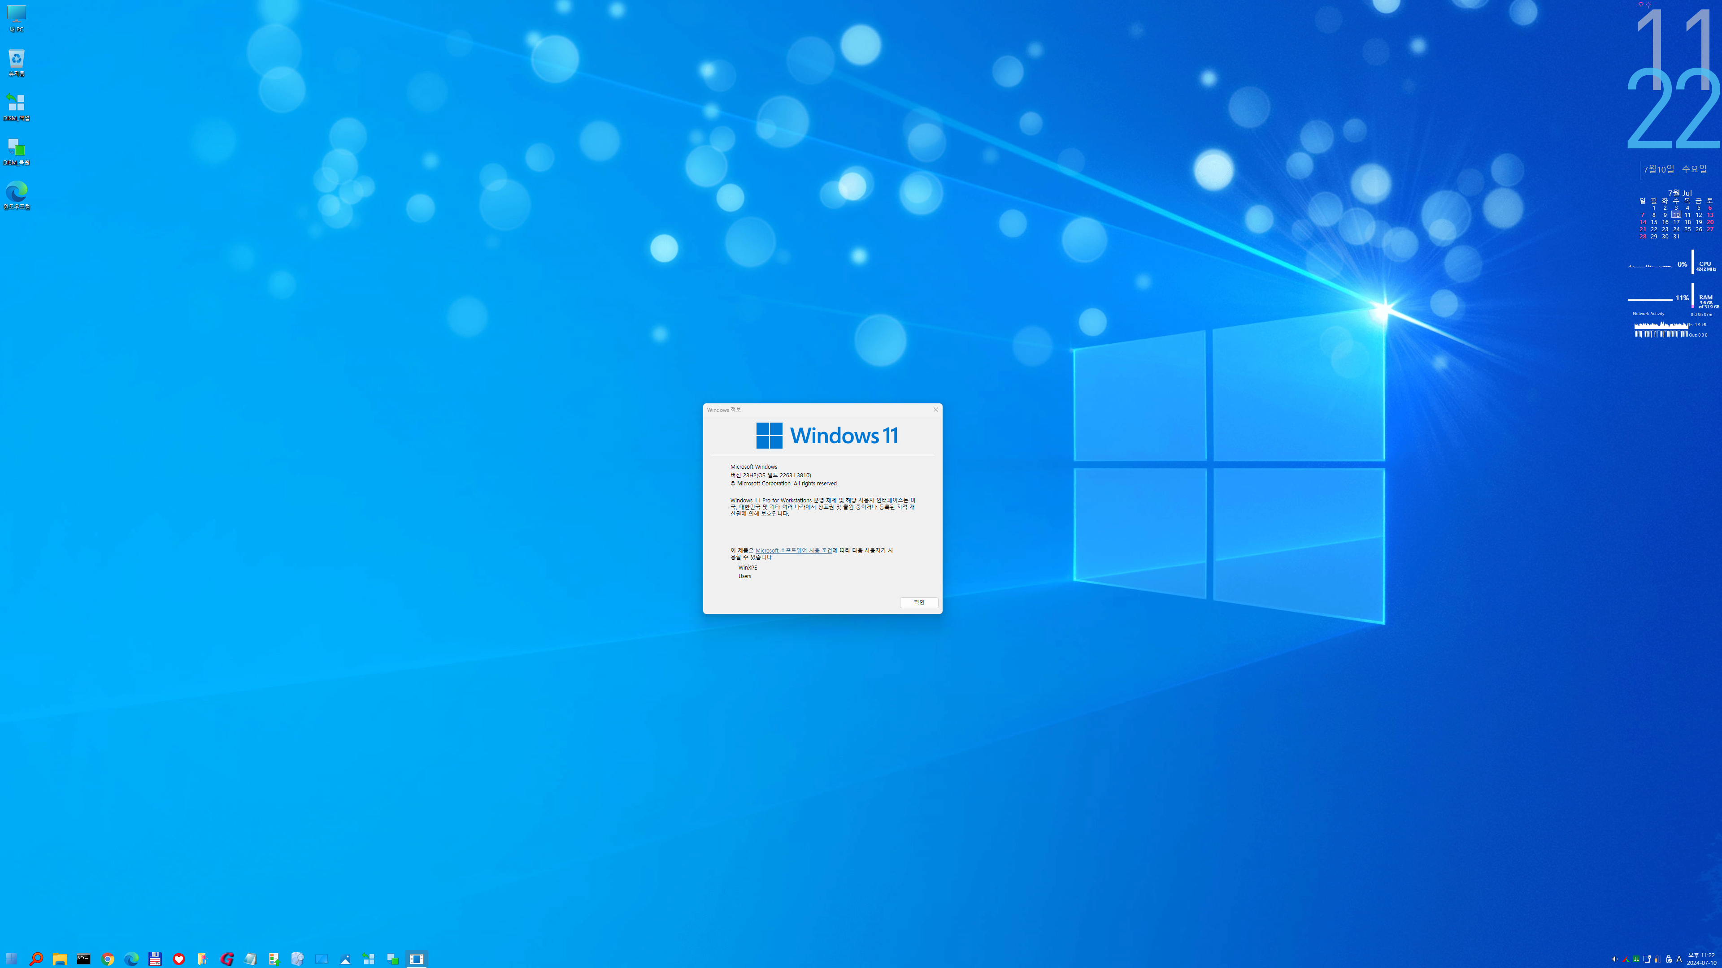Image resolution: width=1722 pixels, height=968 pixels.
Task: Click the 7월10일 수요일 date text
Action: 1675,169
